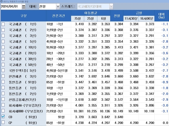Check the 국고채권 (3년) row checkbox
Screen dimensions: 169x126
[3, 36]
